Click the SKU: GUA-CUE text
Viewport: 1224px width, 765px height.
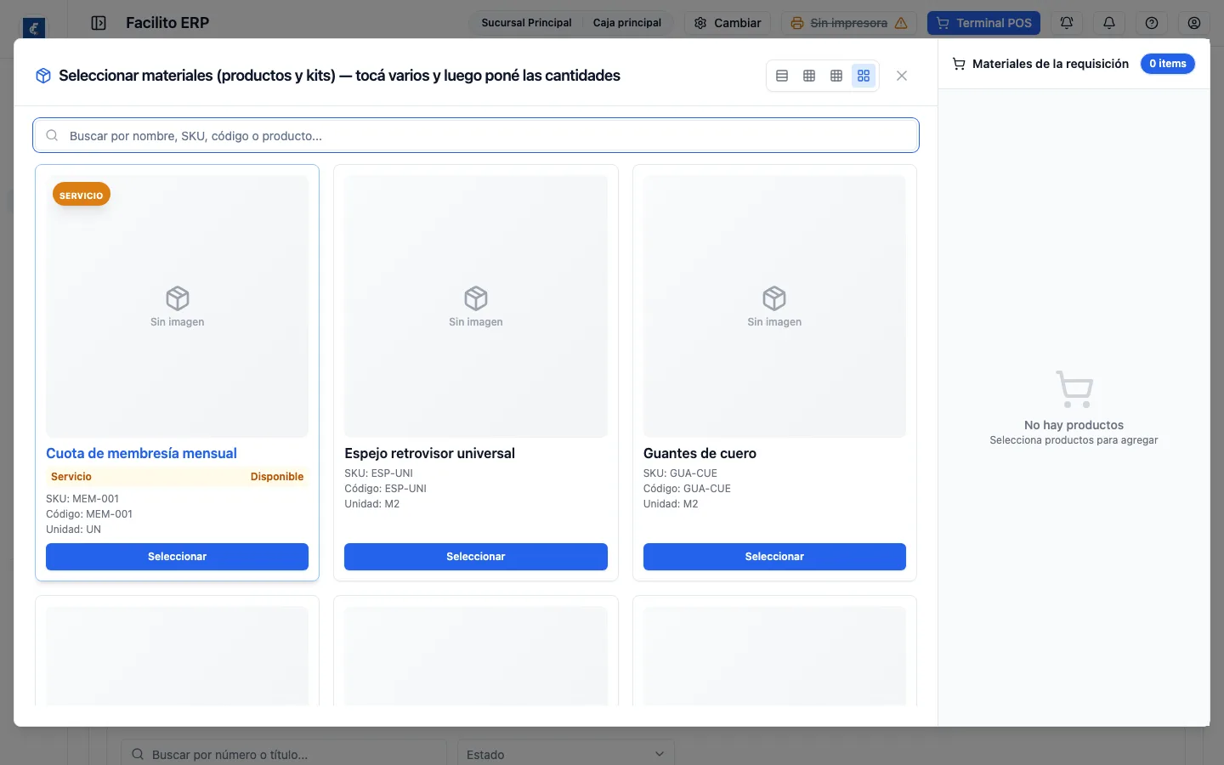(680, 473)
